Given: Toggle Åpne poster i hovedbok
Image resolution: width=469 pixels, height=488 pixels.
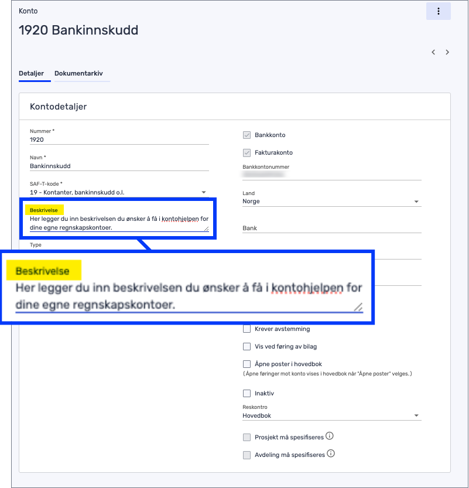Looking at the screenshot, I should coord(247,363).
